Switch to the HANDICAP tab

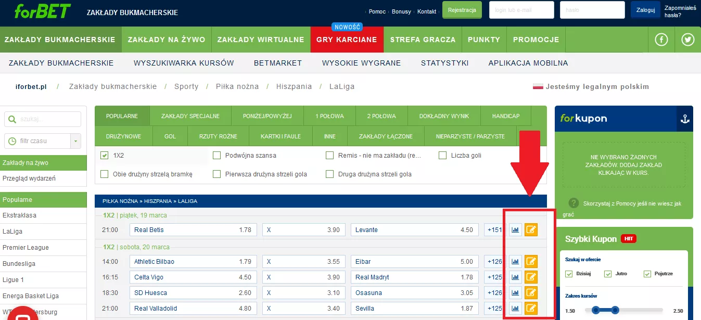505,116
